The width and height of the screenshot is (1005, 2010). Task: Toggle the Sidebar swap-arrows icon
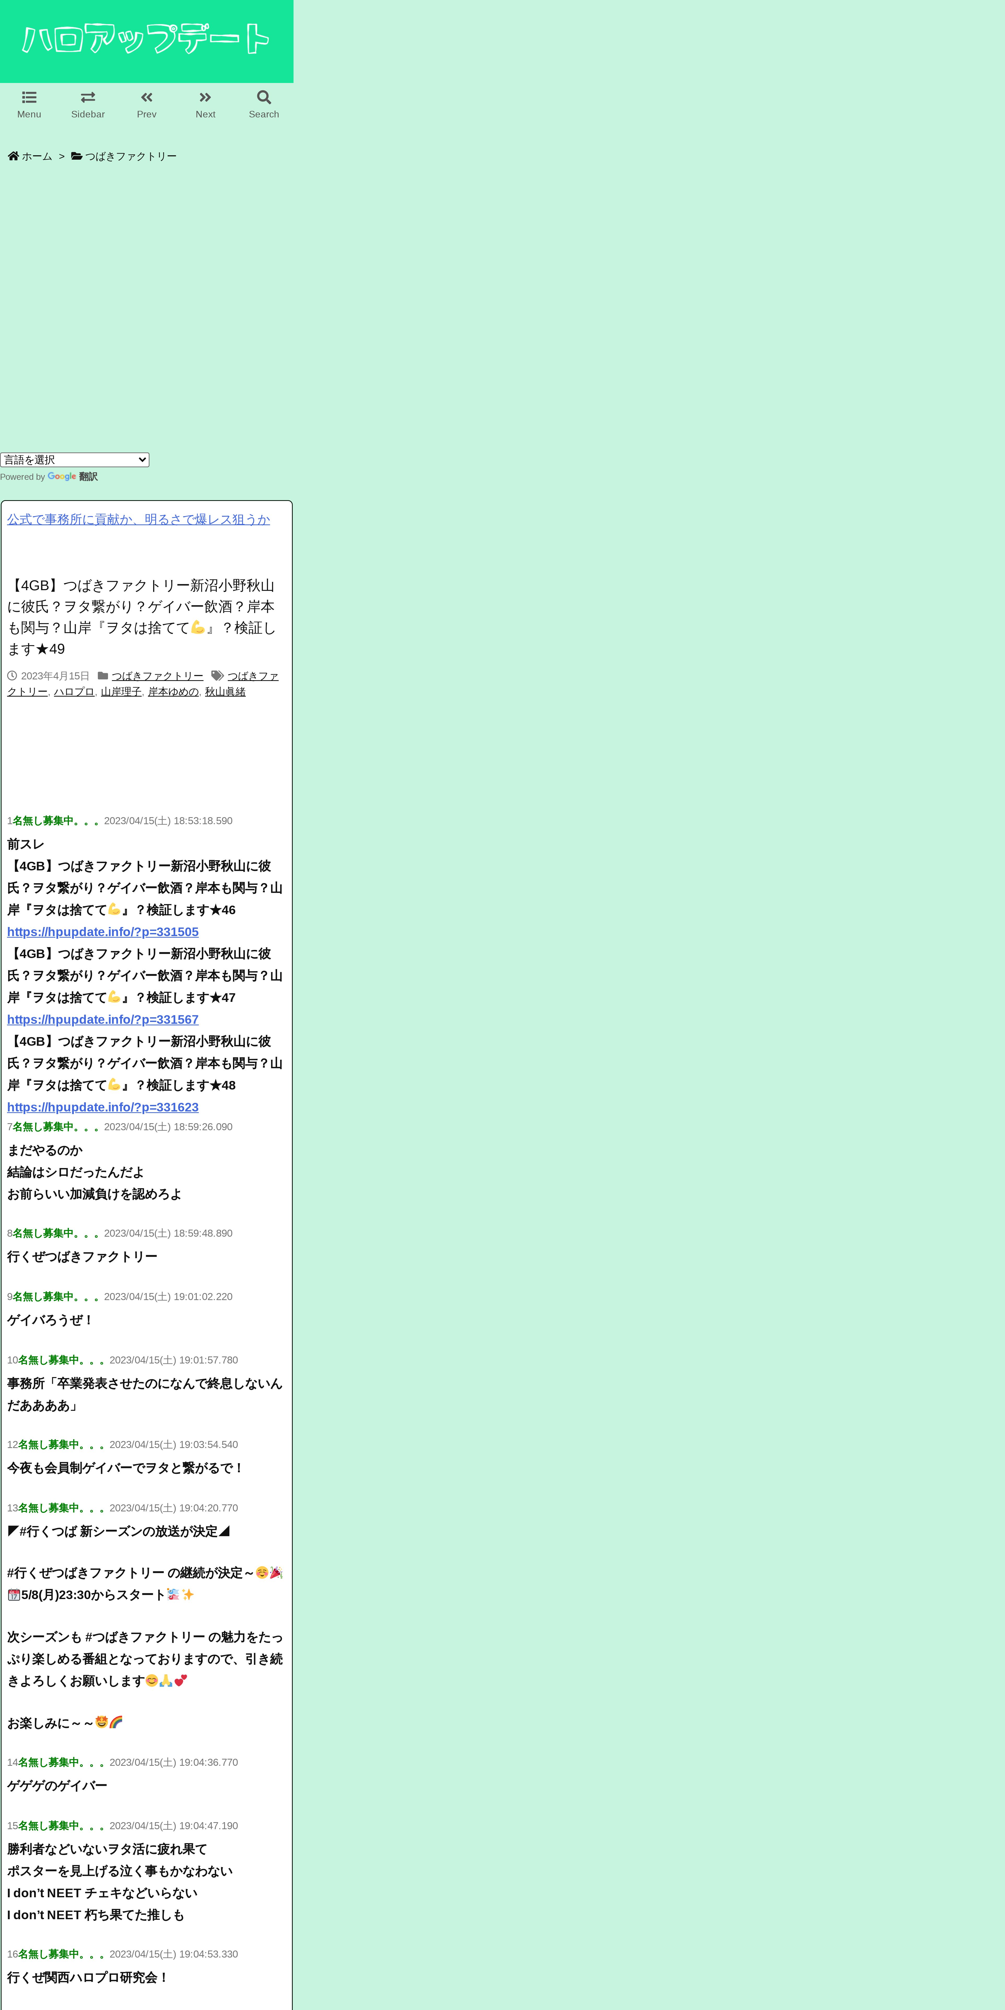[88, 98]
